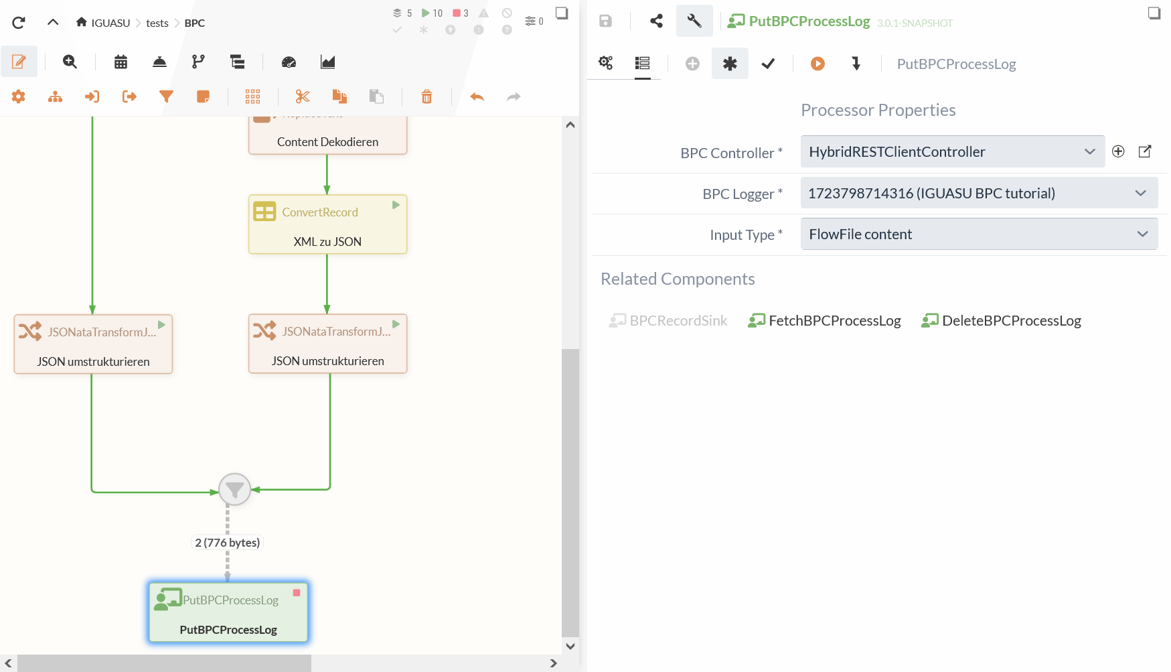Click the 2 (776 bytes) connection label
The width and height of the screenshot is (1171, 672).
coord(228,543)
